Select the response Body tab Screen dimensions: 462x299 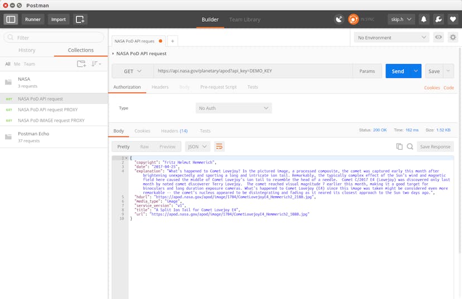point(119,131)
